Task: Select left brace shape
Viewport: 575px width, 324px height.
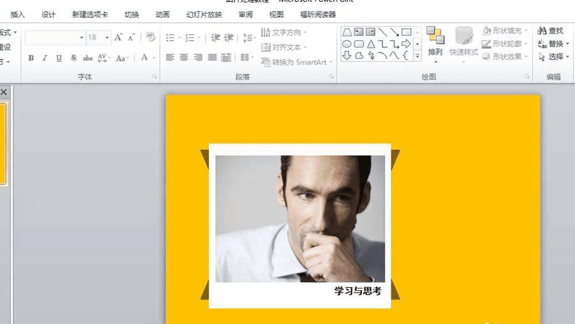Action: 405,55
